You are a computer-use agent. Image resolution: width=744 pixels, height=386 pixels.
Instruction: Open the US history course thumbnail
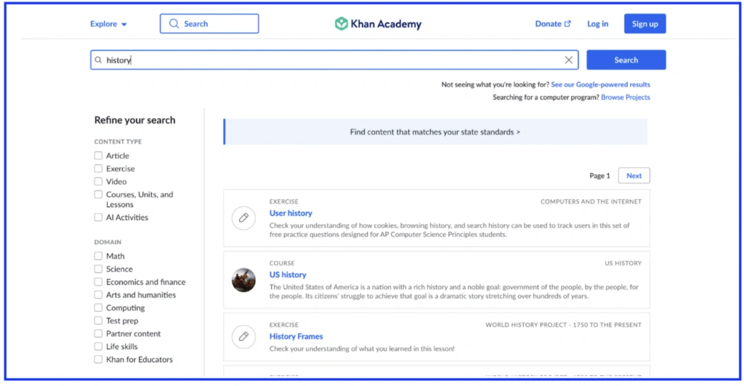(243, 280)
